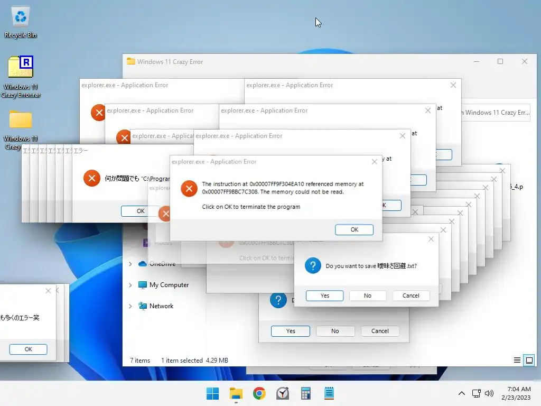The image size is (541, 406).
Task: Close the third-from-front explorer.exe Application Error dialog
Action: tap(428, 110)
